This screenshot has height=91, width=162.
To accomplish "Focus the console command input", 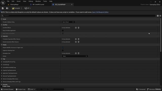I will coord(50,89).
